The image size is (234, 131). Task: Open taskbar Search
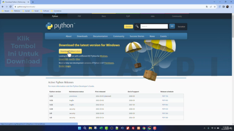pyautogui.click(x=85, y=128)
